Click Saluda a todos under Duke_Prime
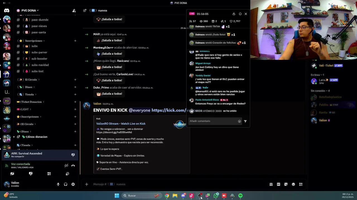This screenshot has width=357, height=200. click(x=109, y=94)
